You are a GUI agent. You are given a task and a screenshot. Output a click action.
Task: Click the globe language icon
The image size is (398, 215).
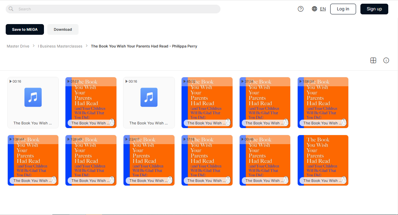click(x=314, y=9)
